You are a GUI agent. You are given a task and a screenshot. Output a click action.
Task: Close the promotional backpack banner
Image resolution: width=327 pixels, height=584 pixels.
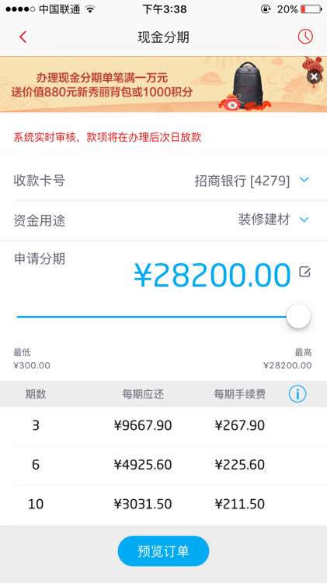[x=314, y=77]
